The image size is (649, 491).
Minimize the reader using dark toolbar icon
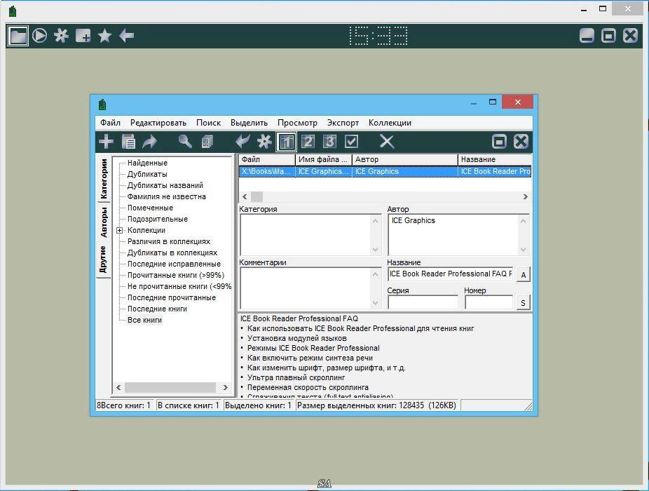click(x=587, y=36)
